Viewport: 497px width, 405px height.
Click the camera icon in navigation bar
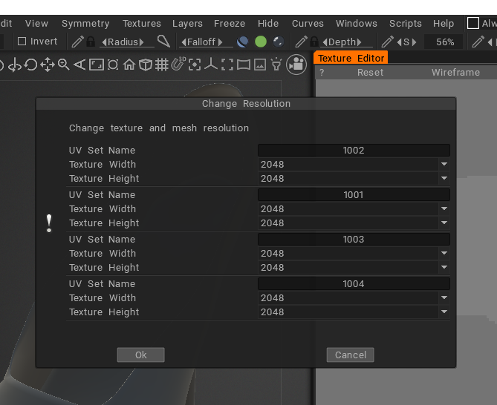296,65
